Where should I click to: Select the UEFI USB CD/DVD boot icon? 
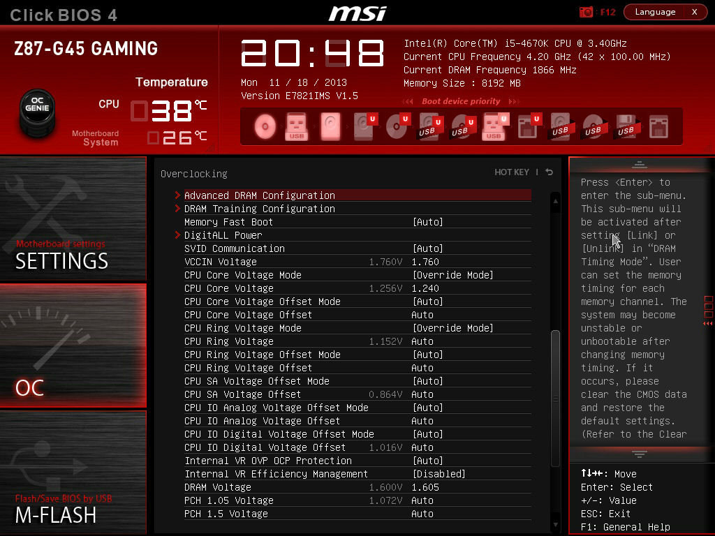coord(463,126)
